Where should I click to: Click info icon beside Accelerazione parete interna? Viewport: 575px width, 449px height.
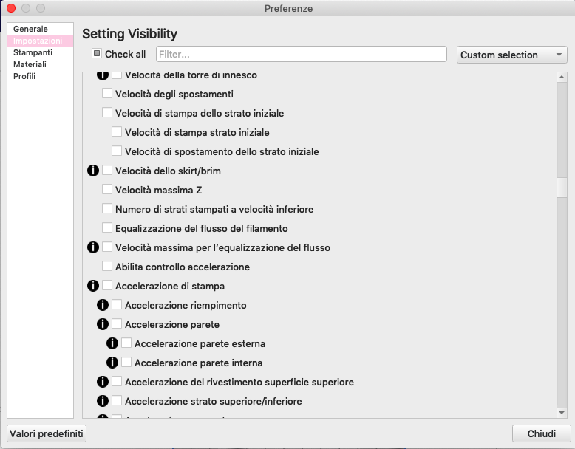pyautogui.click(x=112, y=363)
